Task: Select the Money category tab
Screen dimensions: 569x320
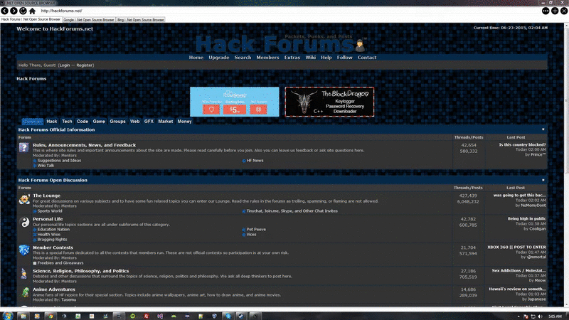Action: tap(184, 122)
